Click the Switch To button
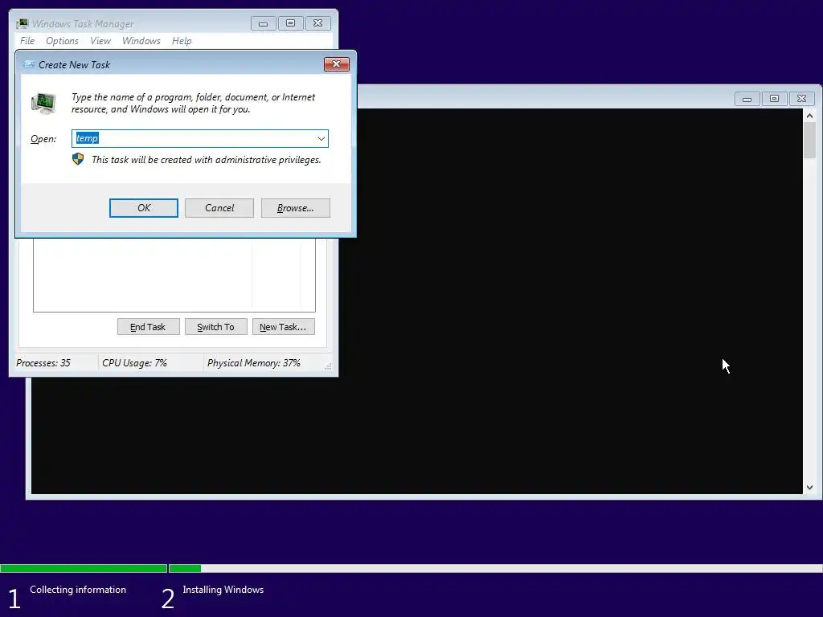 tap(215, 327)
